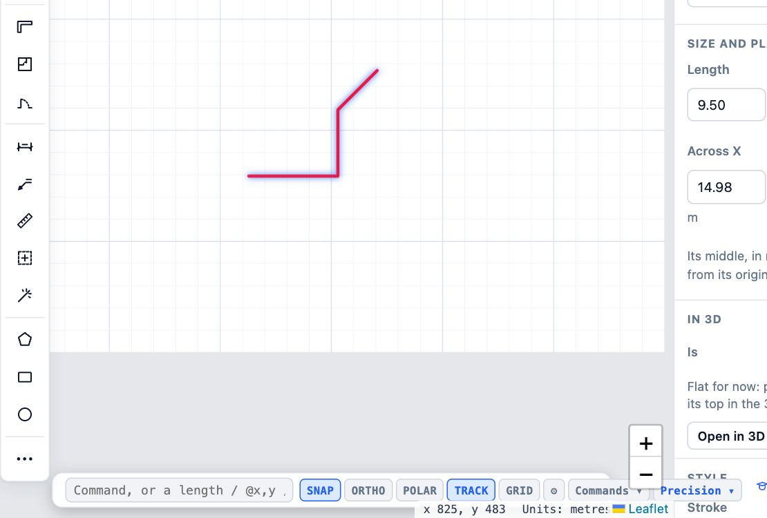Click the IN 3D section heading

click(x=704, y=319)
